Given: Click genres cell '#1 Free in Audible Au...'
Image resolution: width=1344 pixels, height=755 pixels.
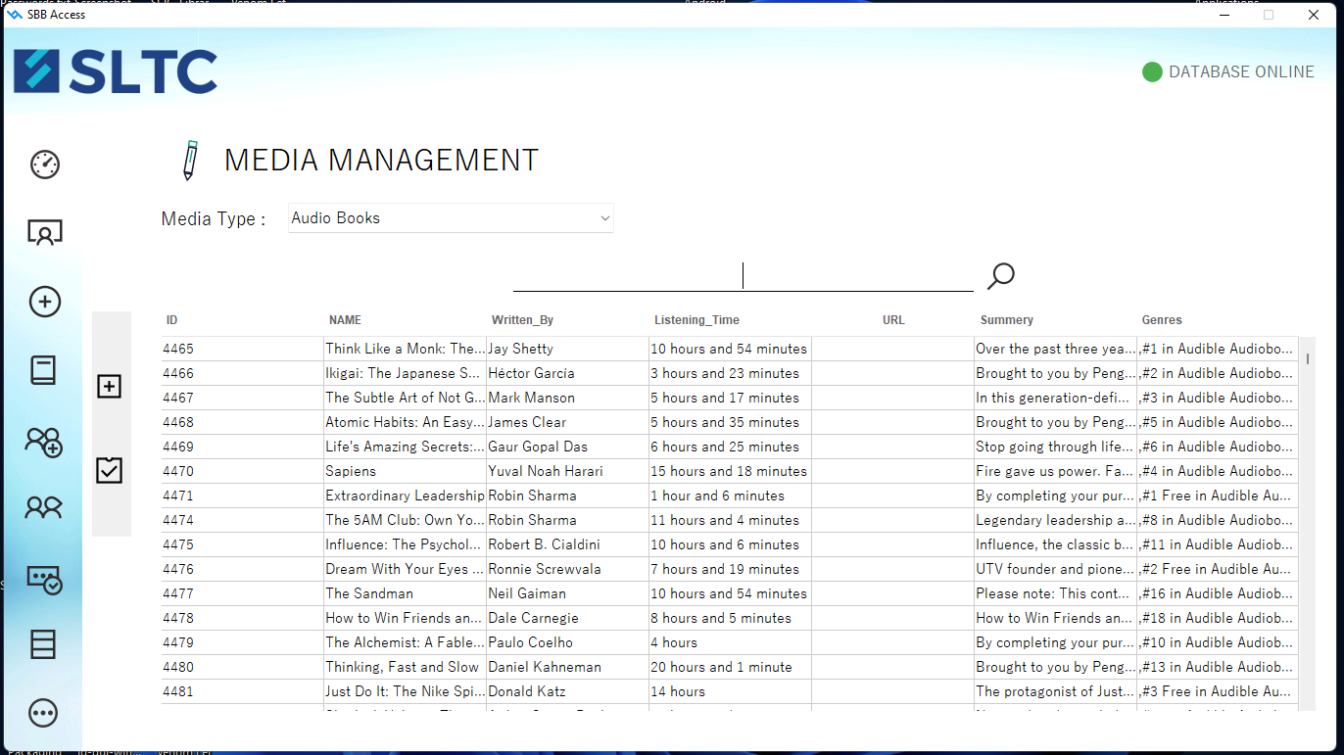Looking at the screenshot, I should (x=1219, y=495).
